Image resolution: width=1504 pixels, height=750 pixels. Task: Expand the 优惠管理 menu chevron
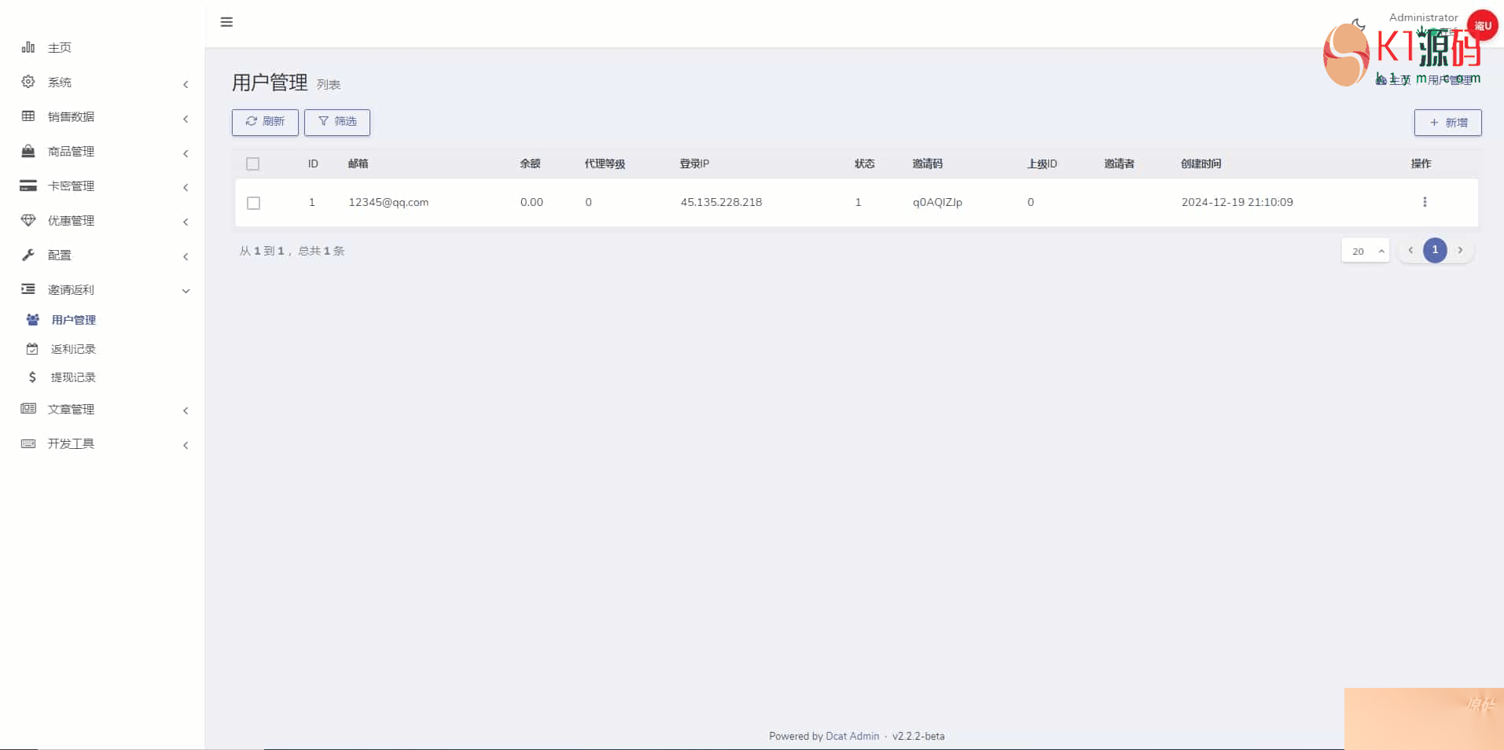tap(186, 222)
